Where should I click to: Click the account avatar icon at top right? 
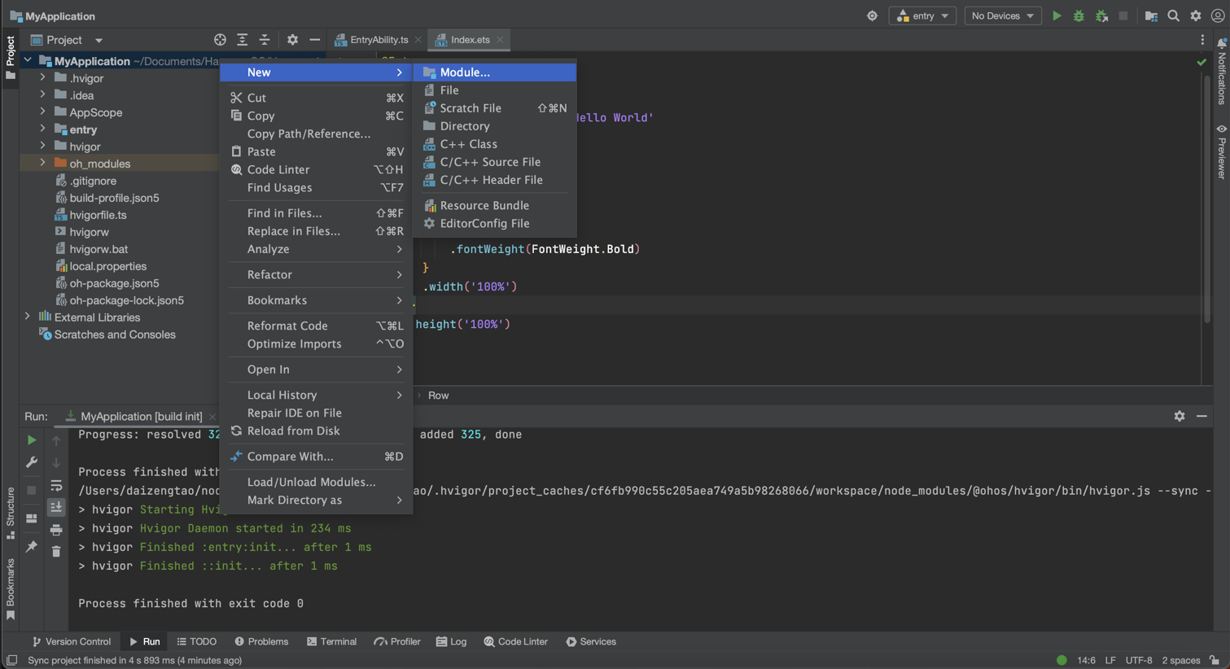point(1218,15)
